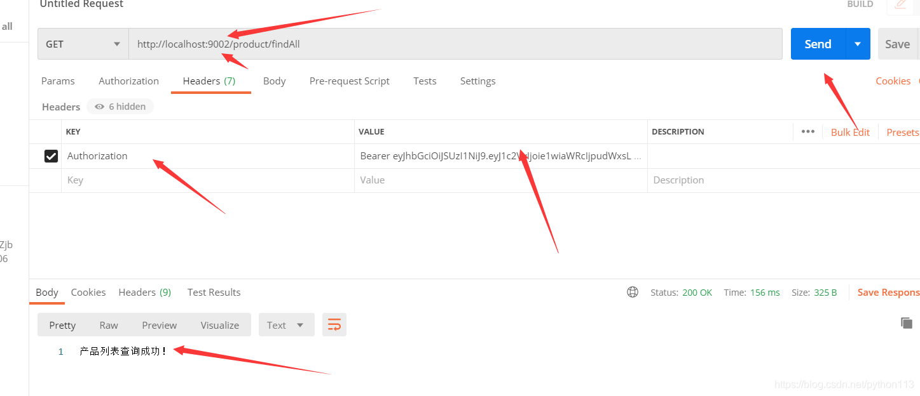920x396 pixels.
Task: Open the request Settings tab
Action: point(477,81)
